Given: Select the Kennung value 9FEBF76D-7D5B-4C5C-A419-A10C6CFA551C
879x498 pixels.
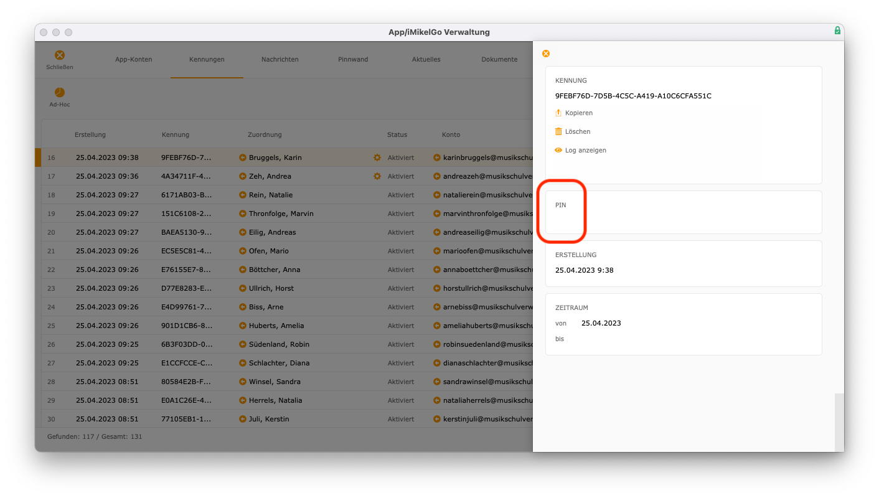Looking at the screenshot, I should 633,96.
